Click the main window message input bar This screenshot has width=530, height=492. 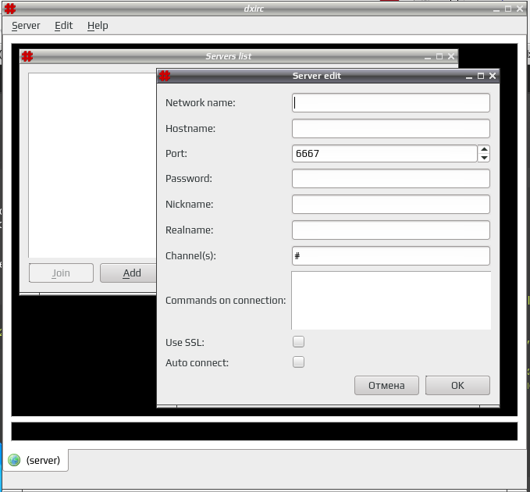click(265, 431)
